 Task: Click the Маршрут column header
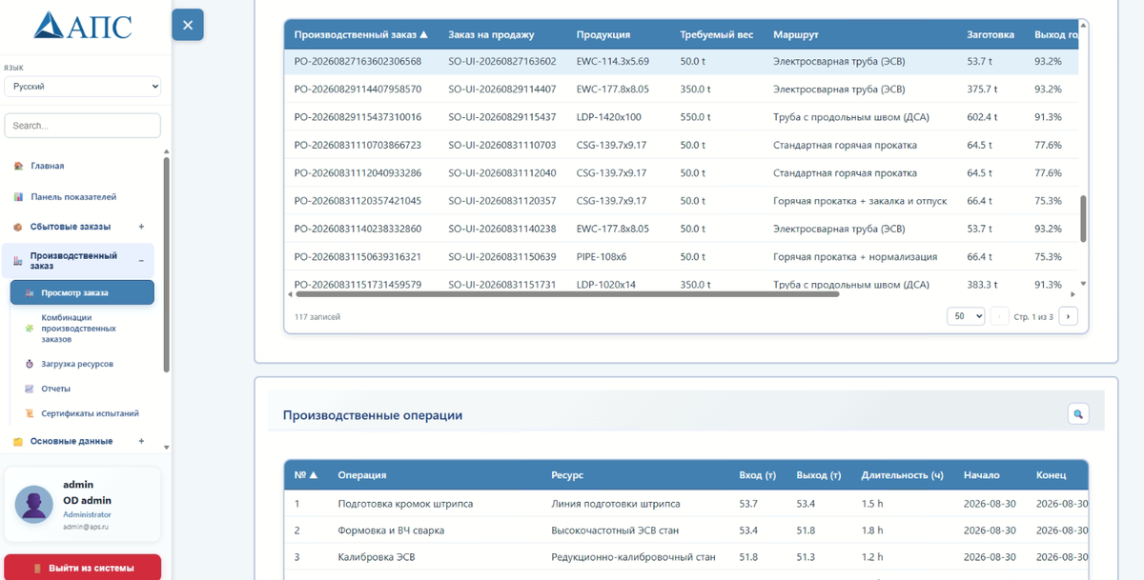(x=796, y=34)
